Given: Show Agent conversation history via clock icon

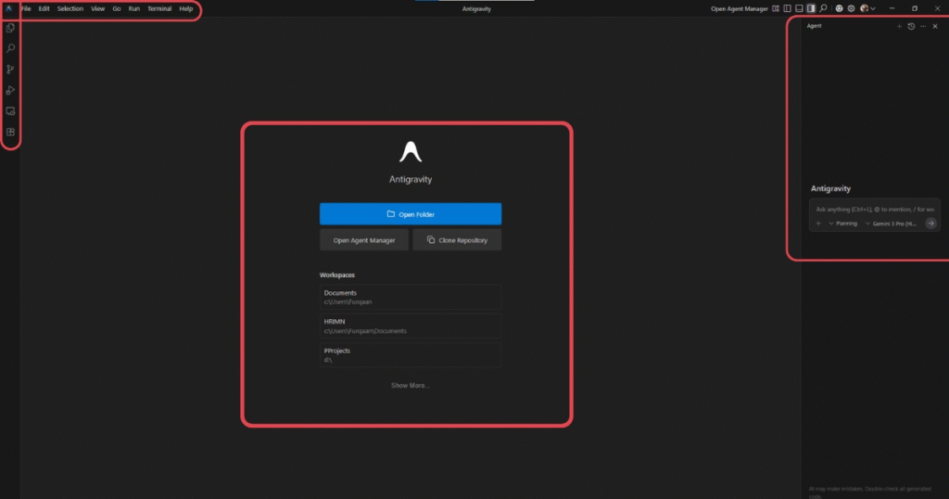Looking at the screenshot, I should [x=911, y=26].
